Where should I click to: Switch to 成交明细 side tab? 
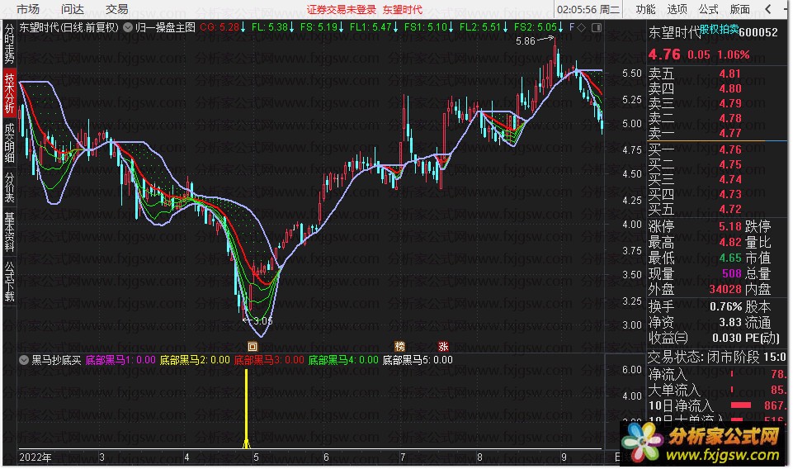tap(9, 143)
